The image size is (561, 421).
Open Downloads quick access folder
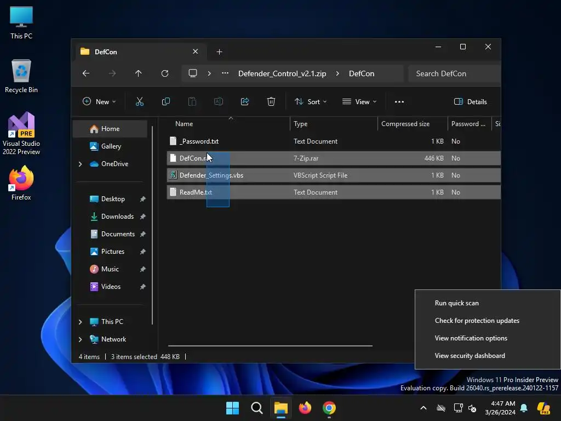coord(110,216)
